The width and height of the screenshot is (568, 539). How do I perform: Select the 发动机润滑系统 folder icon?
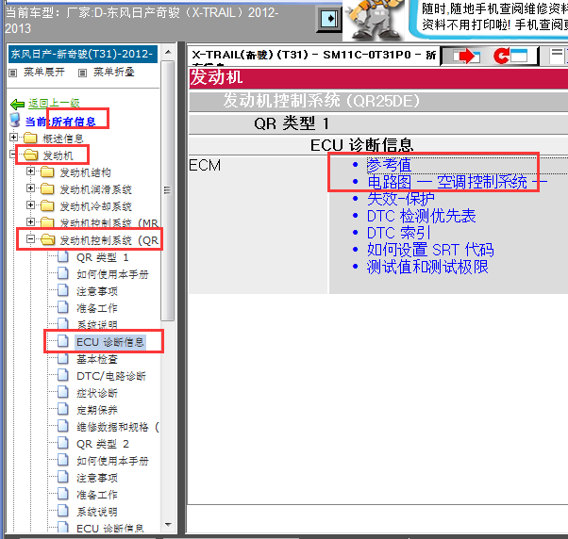(x=47, y=189)
